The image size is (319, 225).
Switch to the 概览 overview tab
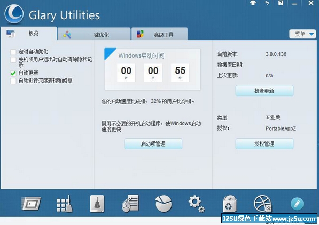29,33
